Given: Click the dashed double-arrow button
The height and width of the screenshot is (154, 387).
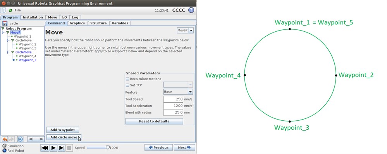Looking at the screenshot, I should [36, 139].
